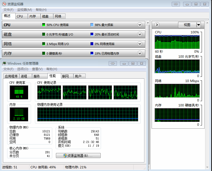Open the 文件(F) menu in Resource Monitor
212x171 pixels.
[8, 10]
